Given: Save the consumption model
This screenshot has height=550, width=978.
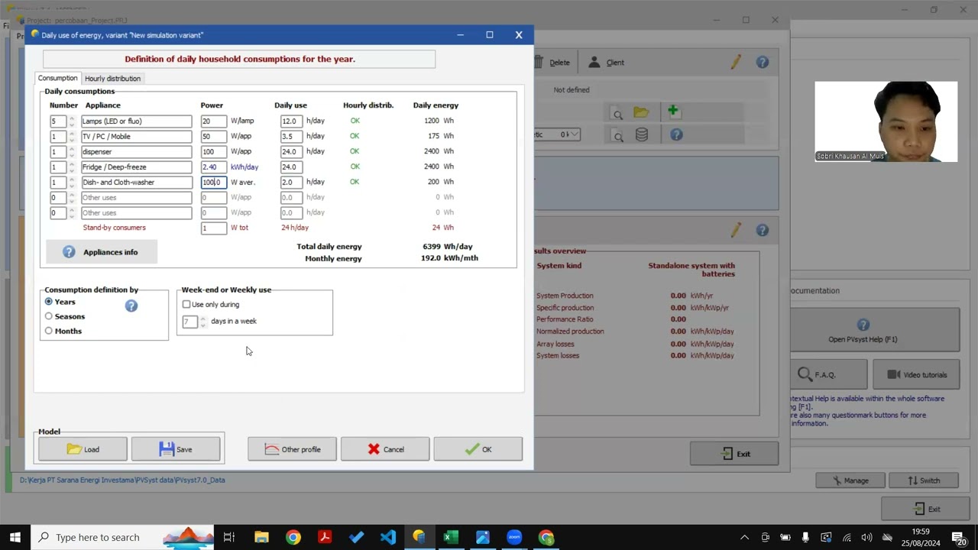Looking at the screenshot, I should click(x=176, y=449).
